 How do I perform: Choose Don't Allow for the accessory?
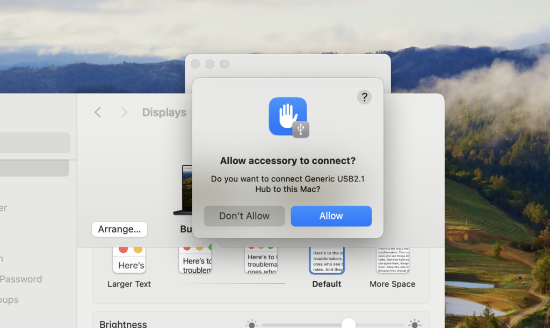(x=244, y=216)
